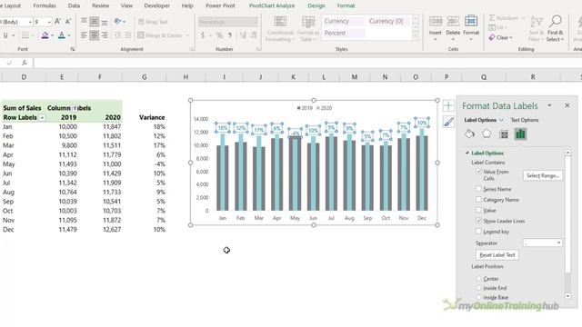This screenshot has height=327, width=582.
Task: Open Size & Properties pane icon
Action: (x=503, y=134)
